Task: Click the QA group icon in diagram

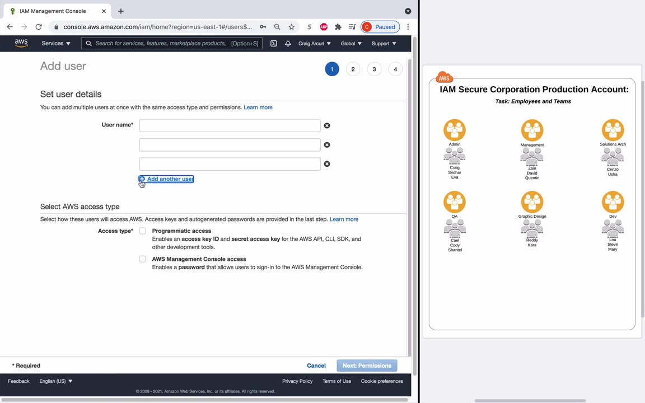Action: coord(455,202)
